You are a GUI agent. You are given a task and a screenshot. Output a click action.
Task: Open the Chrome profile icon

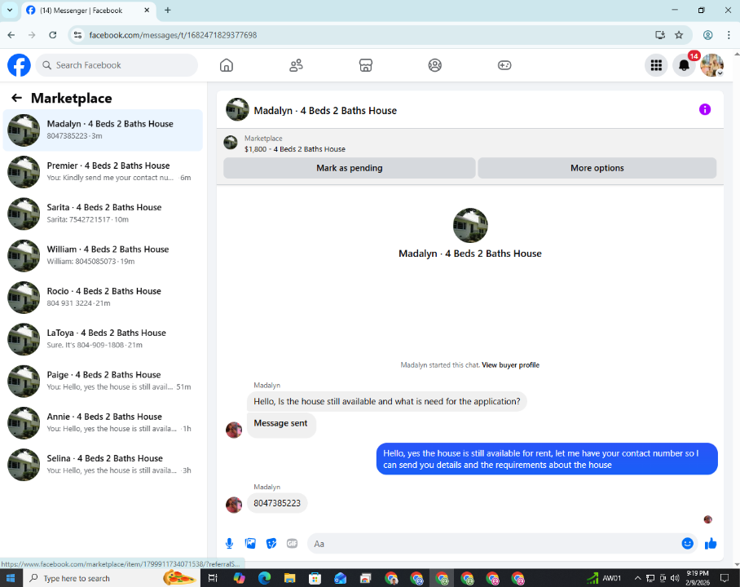pyautogui.click(x=708, y=35)
